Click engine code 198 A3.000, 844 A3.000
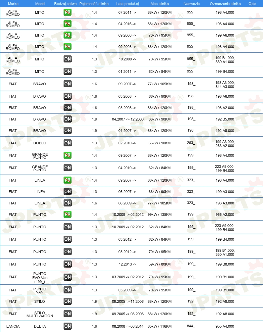The image size is (263, 332). [225, 85]
